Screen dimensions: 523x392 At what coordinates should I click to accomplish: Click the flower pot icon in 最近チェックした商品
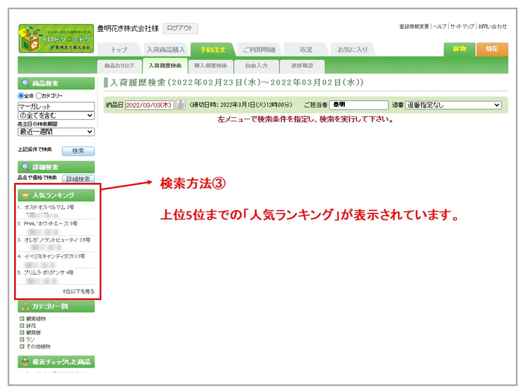coord(25,362)
